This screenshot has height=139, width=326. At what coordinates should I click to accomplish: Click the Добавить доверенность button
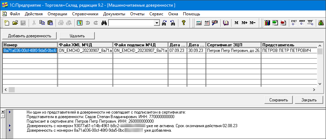(29, 36)
